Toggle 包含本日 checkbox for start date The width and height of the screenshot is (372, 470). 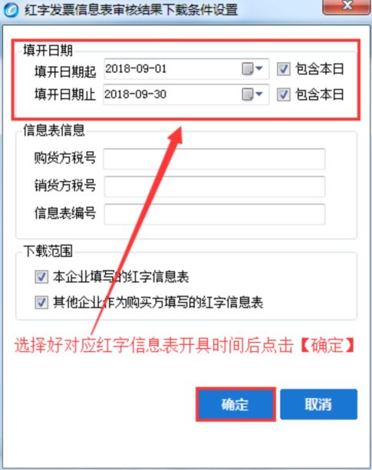click(x=283, y=69)
